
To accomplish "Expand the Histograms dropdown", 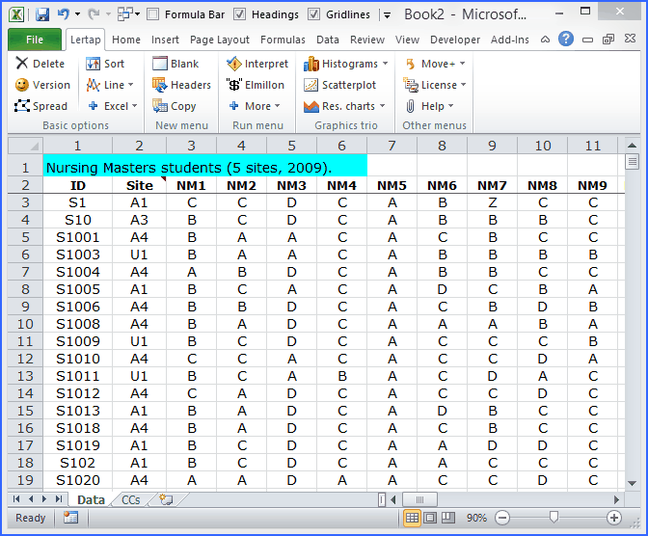I will 386,64.
